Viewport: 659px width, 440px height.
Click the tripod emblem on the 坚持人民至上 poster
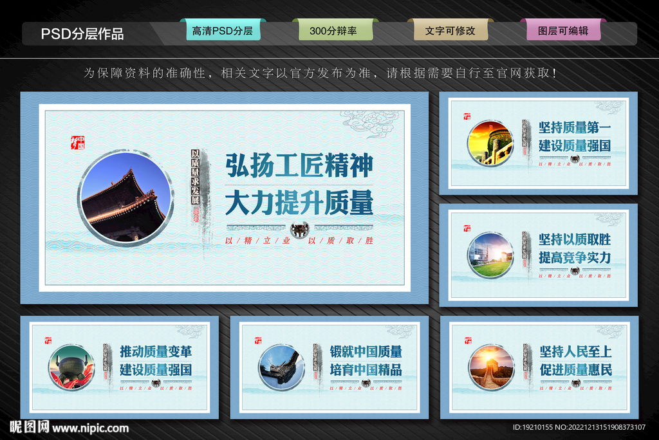click(x=576, y=383)
